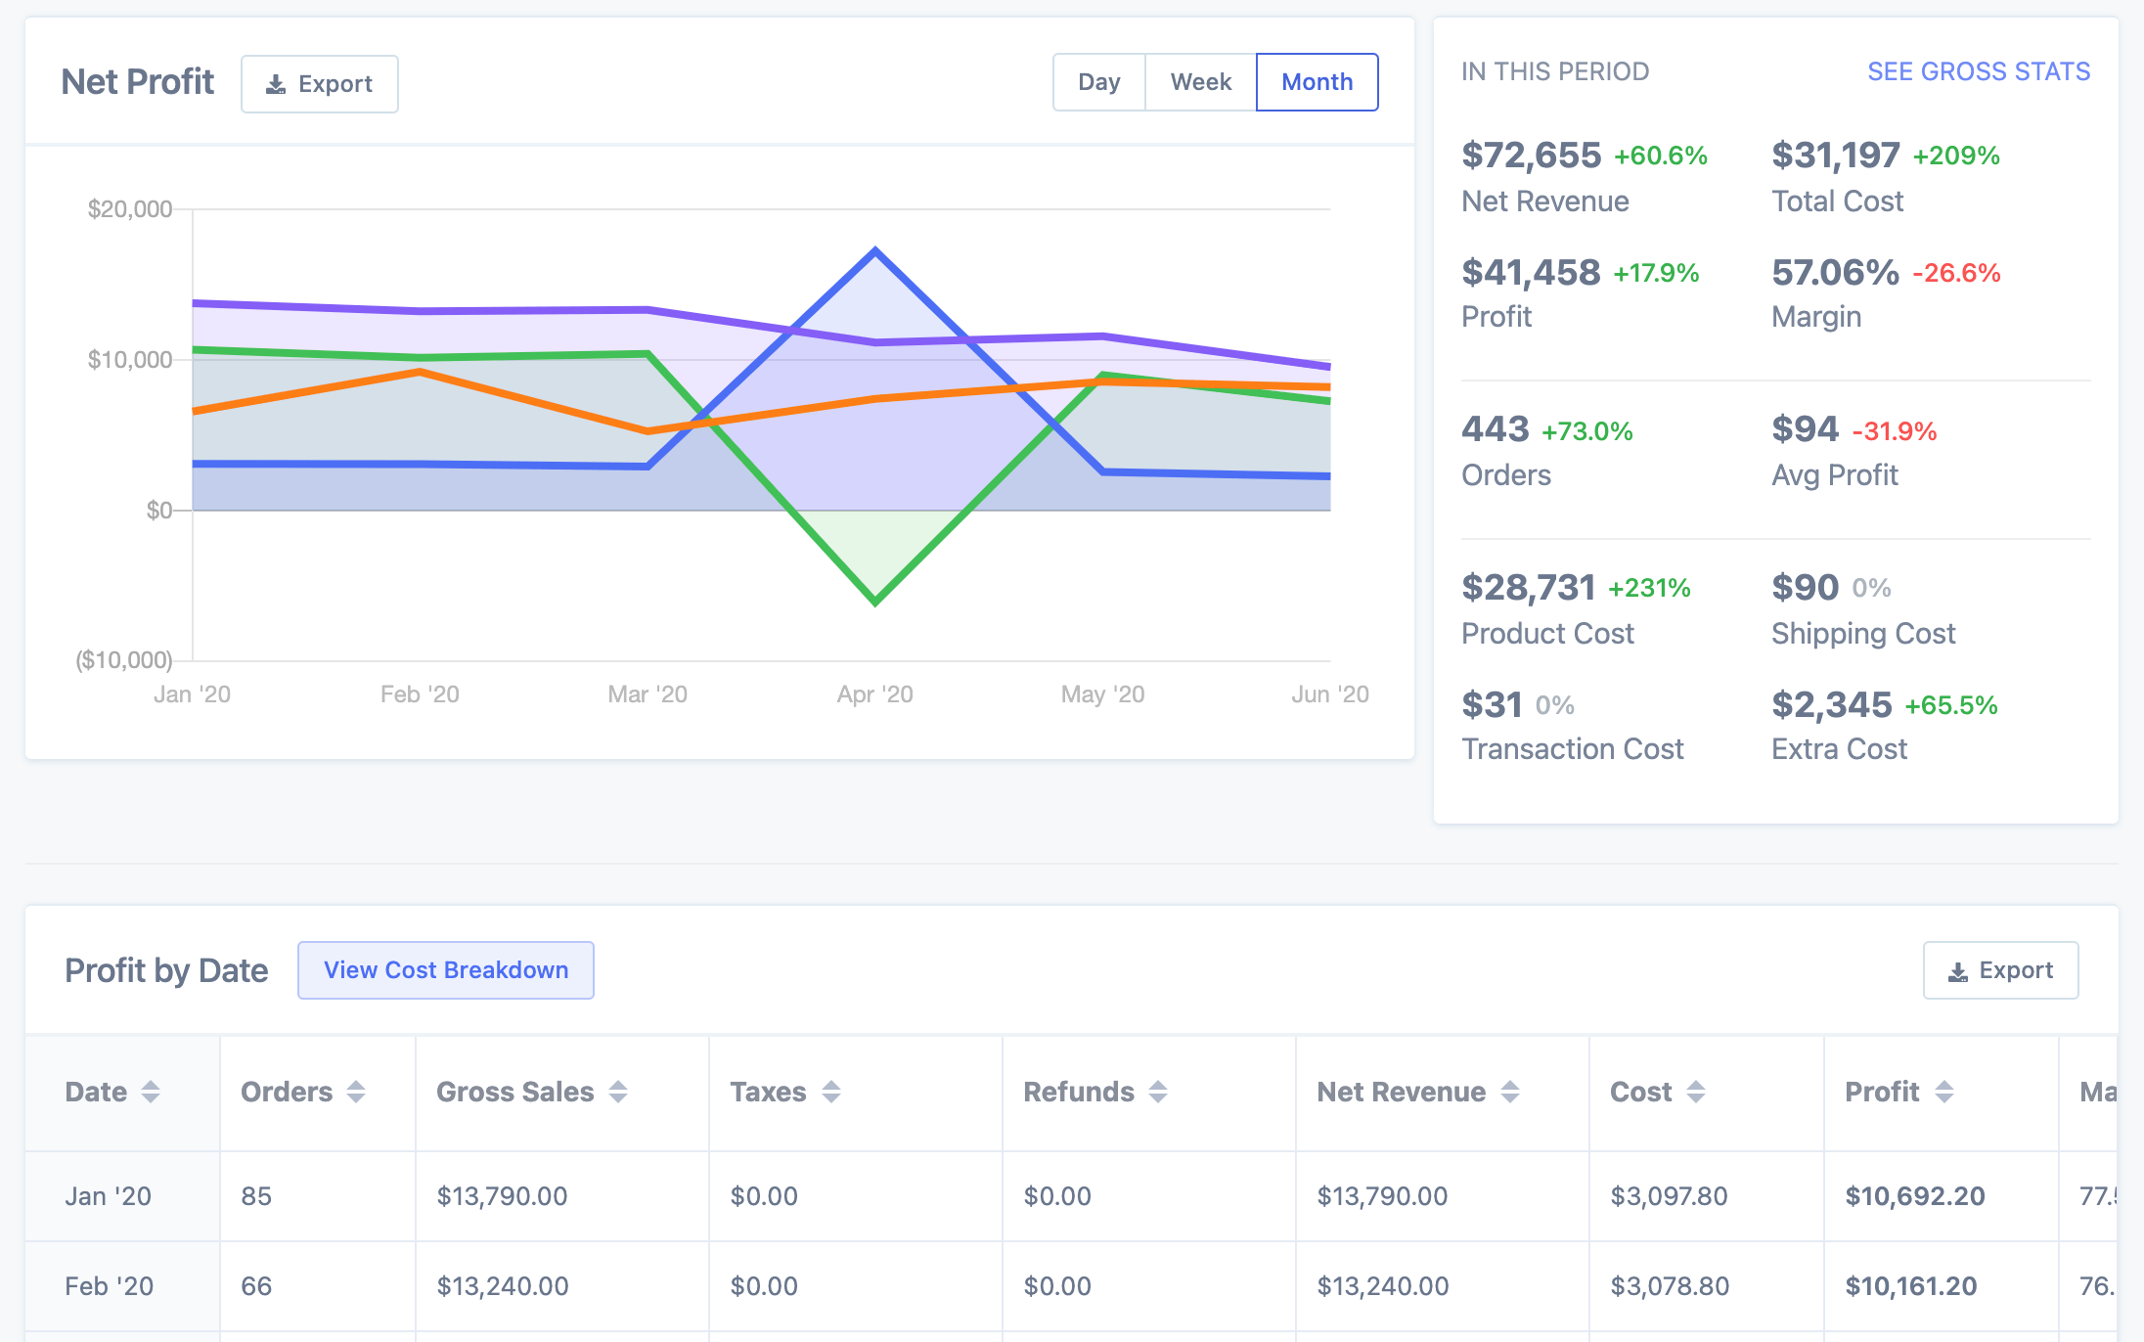Sort table by Date column arrows
Screen dimensions: 2144x1342
(x=151, y=1092)
